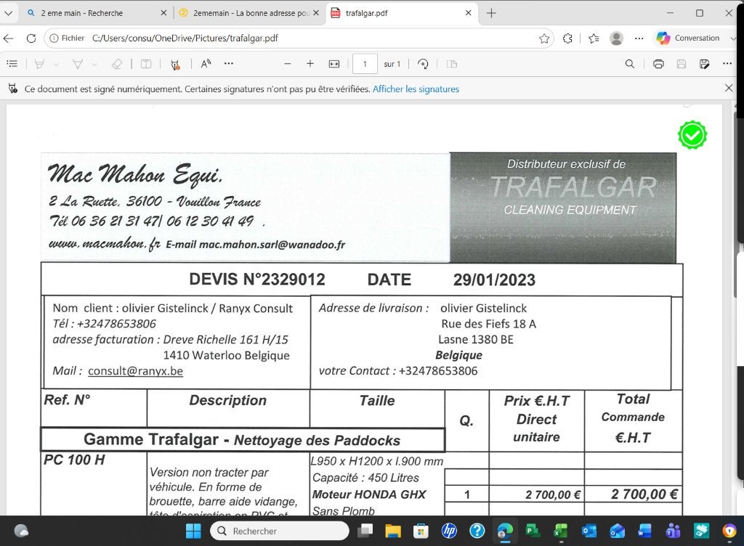The image size is (744, 546).
Task: Save the PDF document
Action: tap(682, 64)
